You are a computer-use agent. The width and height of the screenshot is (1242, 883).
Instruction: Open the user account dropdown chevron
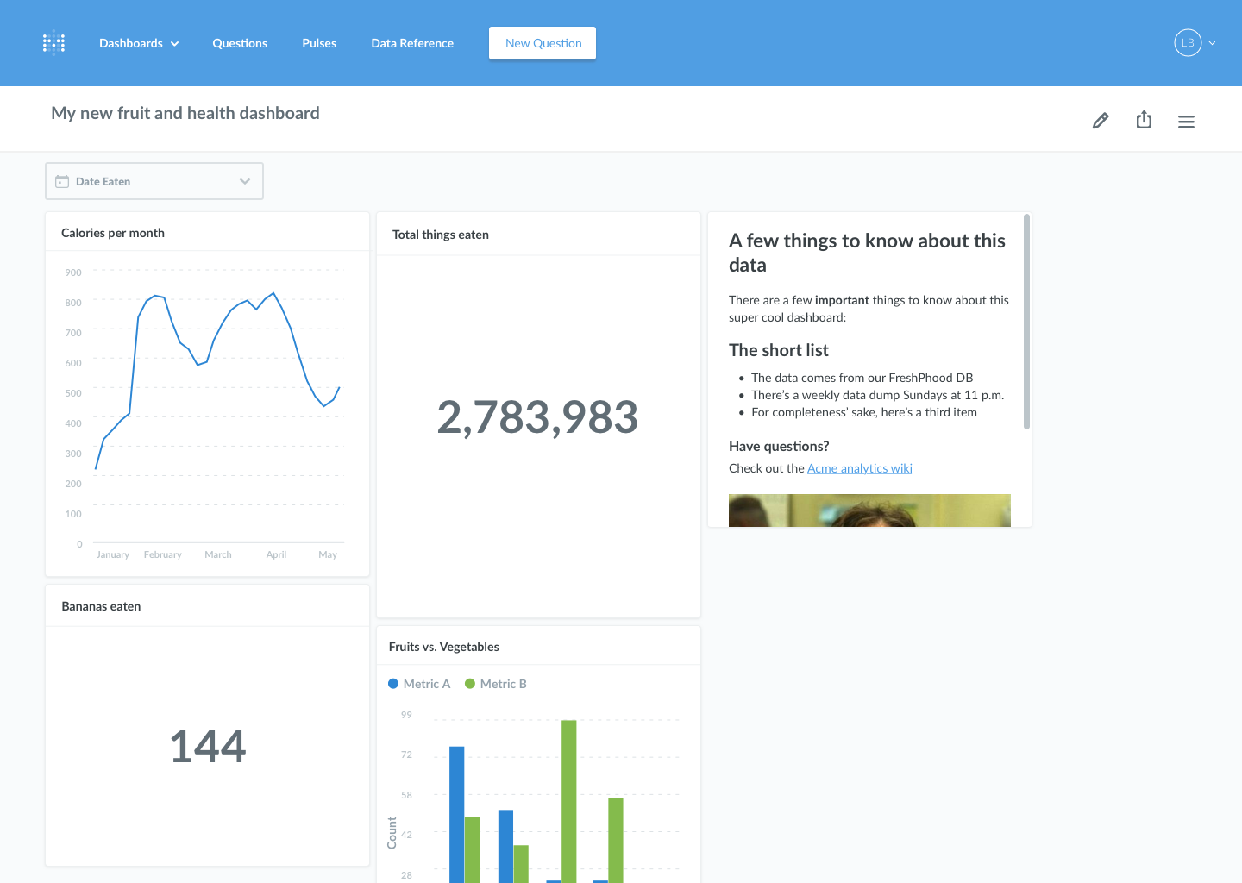(x=1213, y=42)
